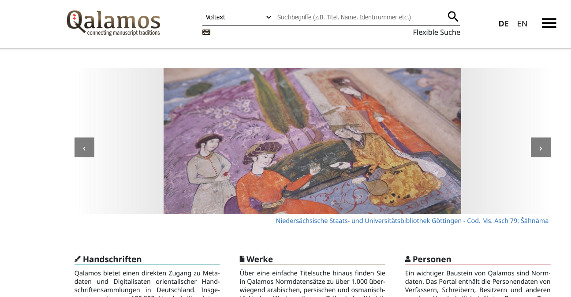Open the Göttingen Cod. Ms. Asch 79 link
This screenshot has height=297, width=571.
coord(412,221)
